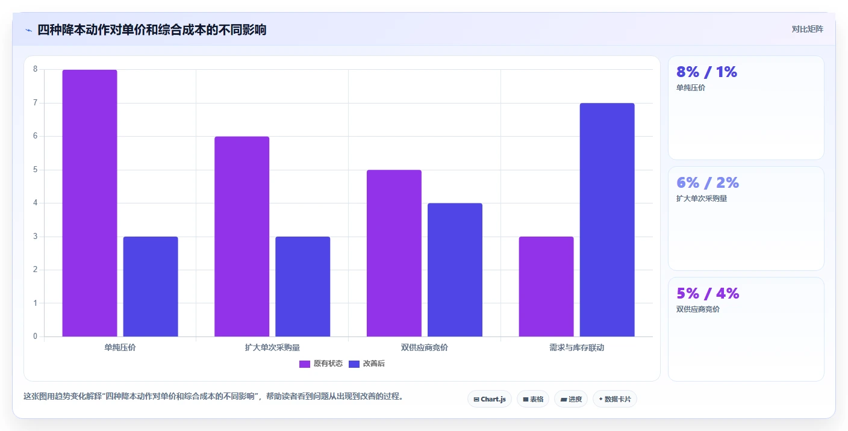Click the 对比矩阵 label in header

(x=807, y=29)
